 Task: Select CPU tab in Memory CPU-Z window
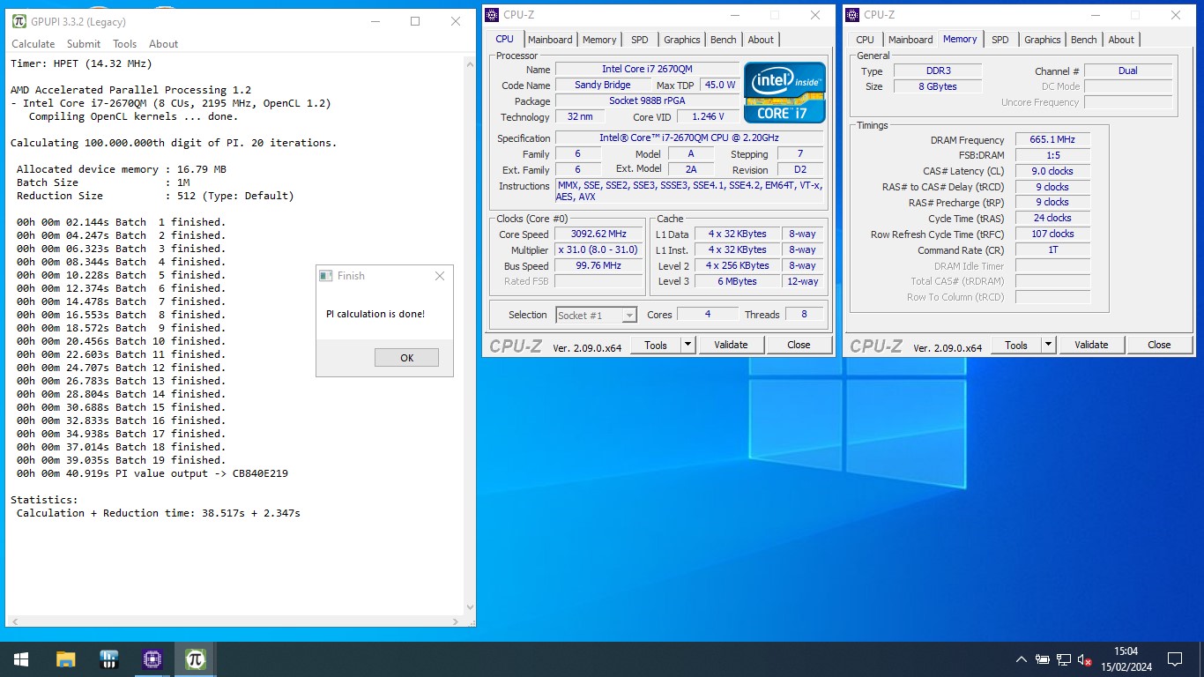point(866,40)
